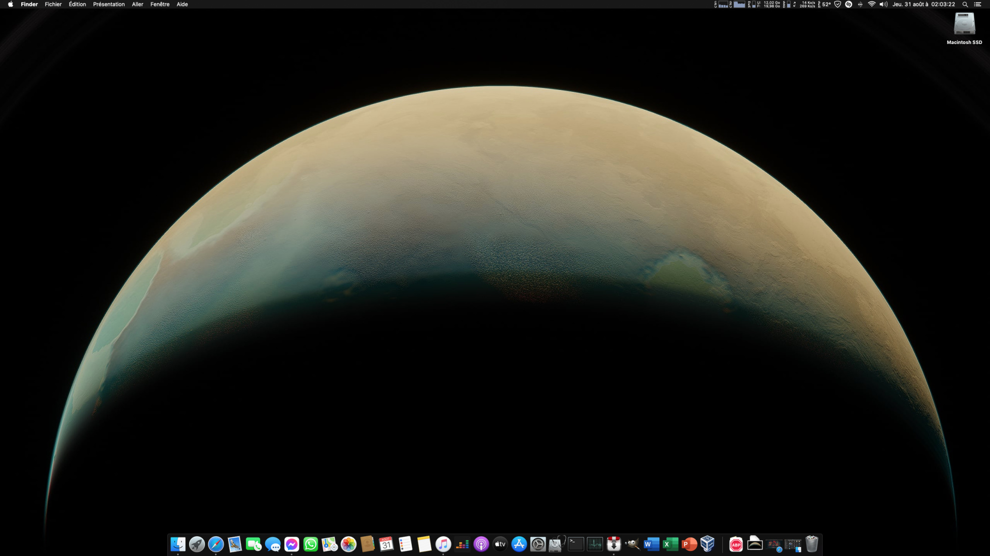
Task: Open the Fichier menu
Action: pos(53,4)
